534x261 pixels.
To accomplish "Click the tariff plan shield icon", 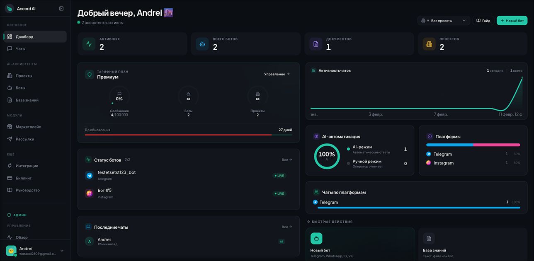I will [89, 74].
